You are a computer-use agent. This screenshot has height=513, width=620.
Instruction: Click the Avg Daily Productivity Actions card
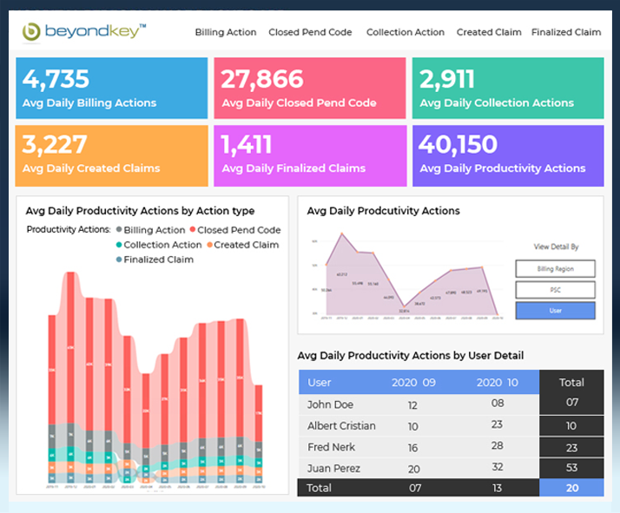[x=507, y=155]
